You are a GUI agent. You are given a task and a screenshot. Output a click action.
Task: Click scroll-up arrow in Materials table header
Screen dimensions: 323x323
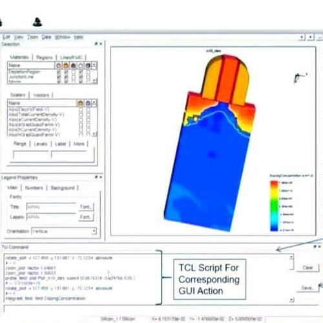coord(94,65)
